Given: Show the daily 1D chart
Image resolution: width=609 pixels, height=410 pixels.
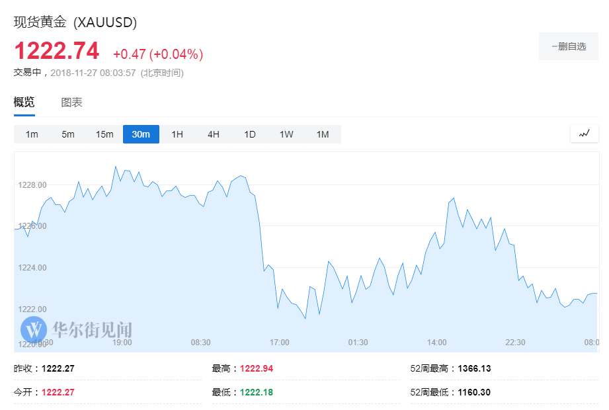Looking at the screenshot, I should [250, 134].
